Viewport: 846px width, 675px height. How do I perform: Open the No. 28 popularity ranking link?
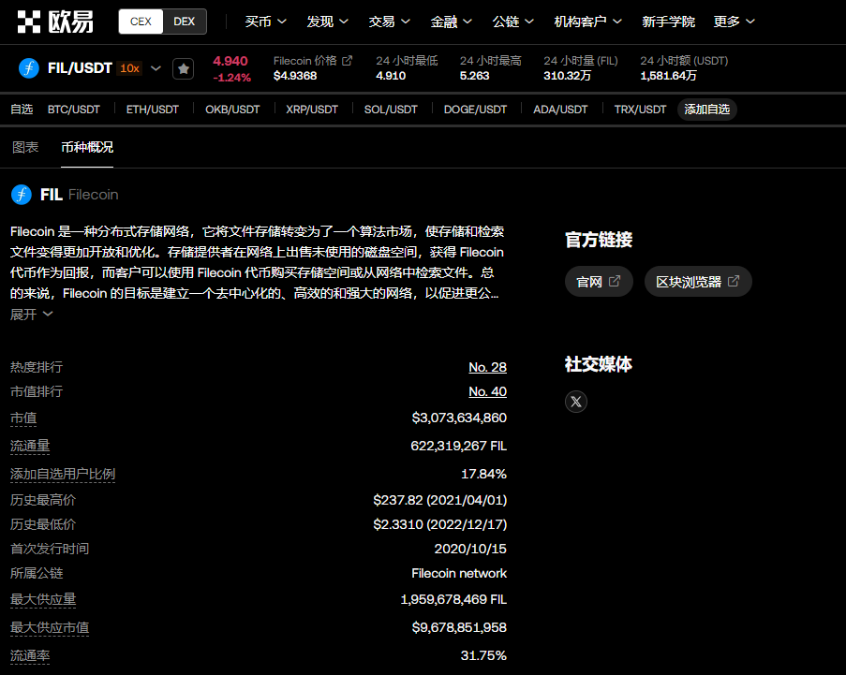[487, 367]
